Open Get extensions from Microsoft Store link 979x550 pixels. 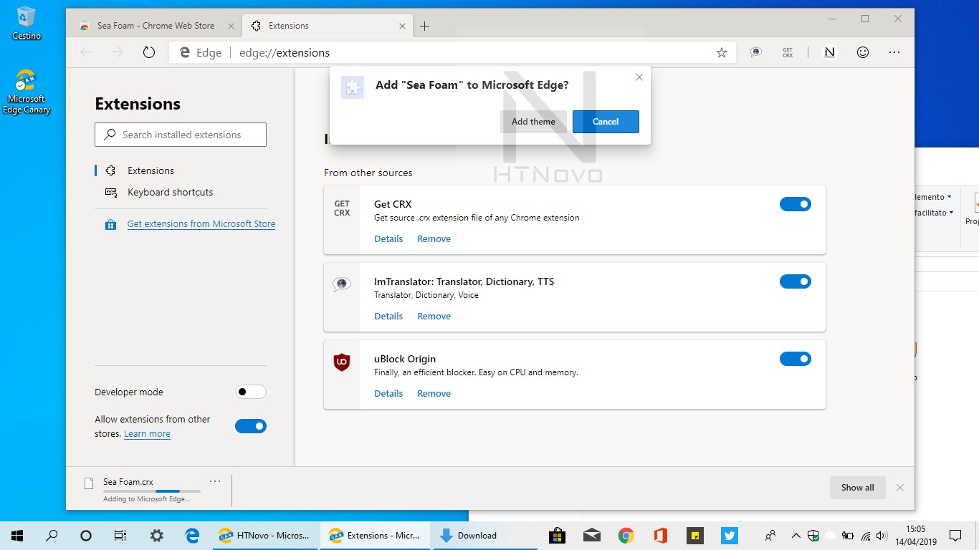tap(201, 223)
